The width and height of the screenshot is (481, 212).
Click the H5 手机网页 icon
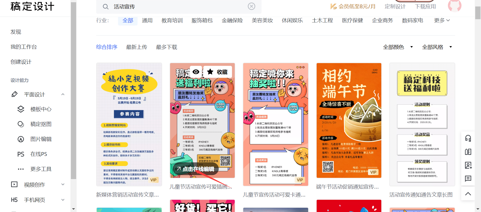click(14, 200)
